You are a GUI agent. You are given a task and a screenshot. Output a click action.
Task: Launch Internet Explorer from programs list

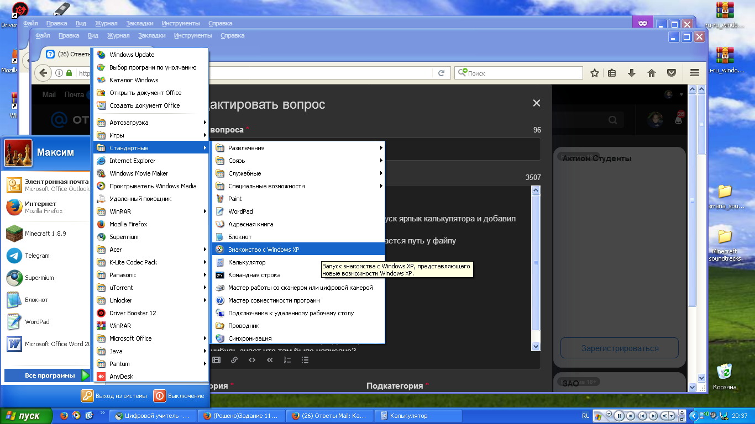coord(151,161)
